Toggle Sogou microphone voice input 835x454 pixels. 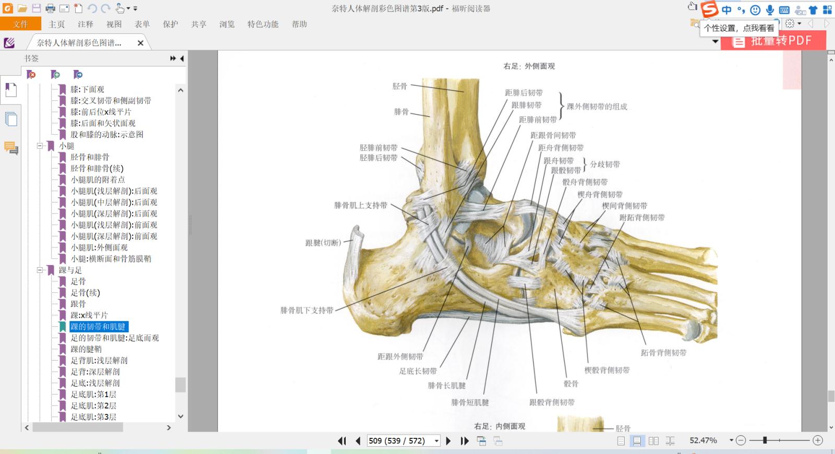coord(770,10)
